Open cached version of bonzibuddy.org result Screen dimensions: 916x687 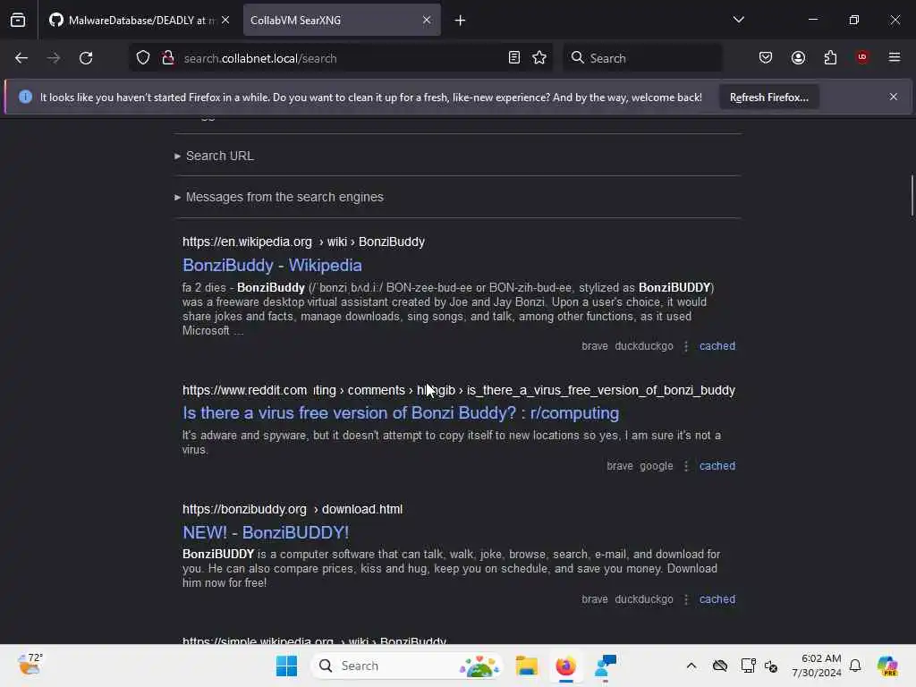(x=717, y=598)
